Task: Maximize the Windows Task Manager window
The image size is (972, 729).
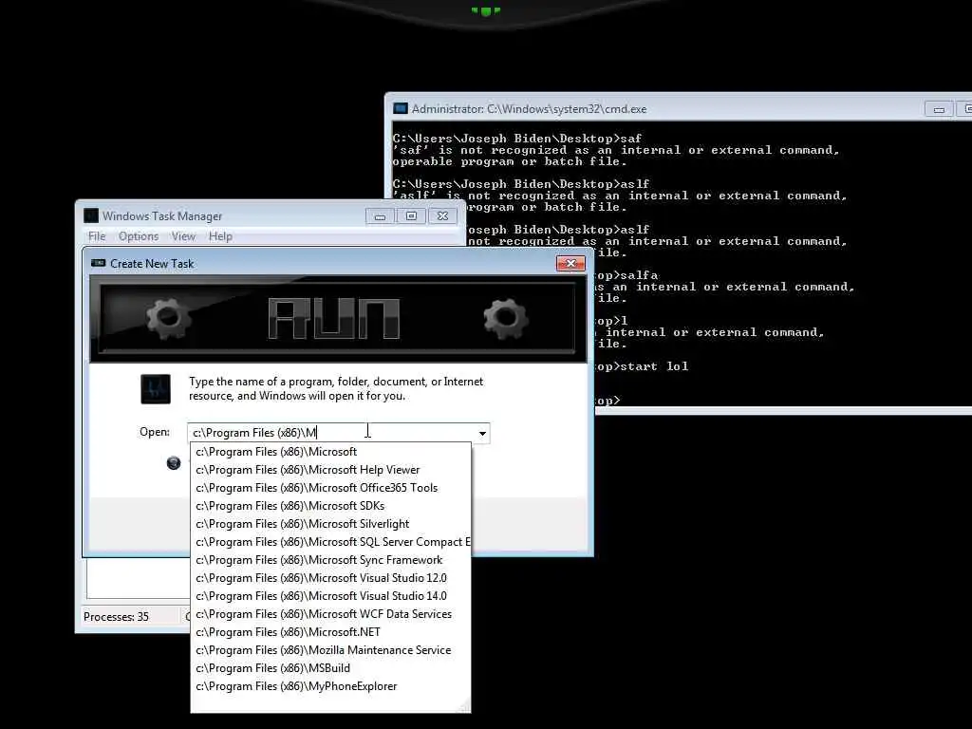Action: [x=411, y=215]
